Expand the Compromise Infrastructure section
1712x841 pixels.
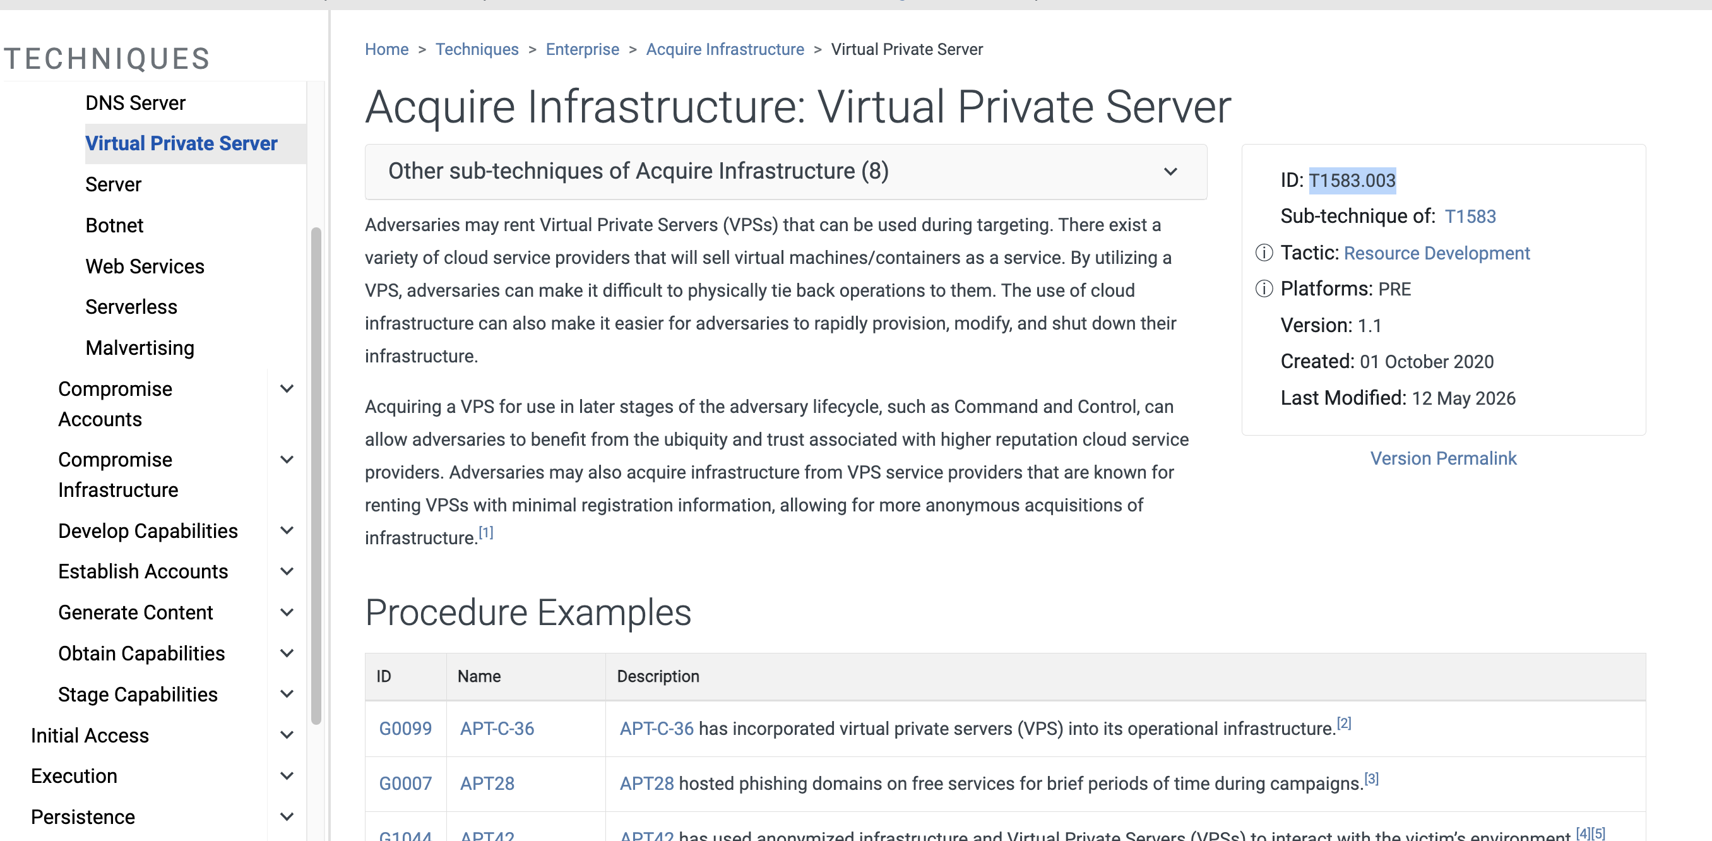click(287, 460)
